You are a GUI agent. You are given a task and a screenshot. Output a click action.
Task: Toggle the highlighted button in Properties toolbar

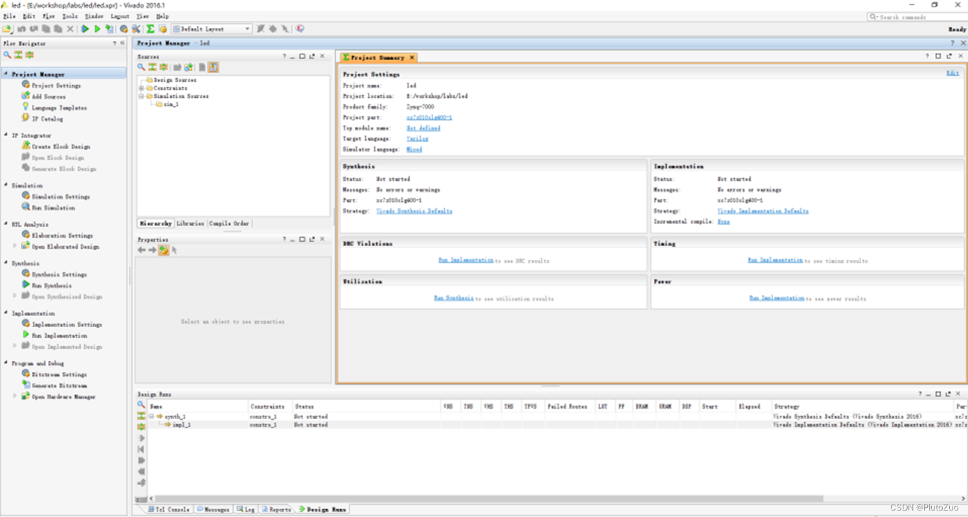[164, 250]
